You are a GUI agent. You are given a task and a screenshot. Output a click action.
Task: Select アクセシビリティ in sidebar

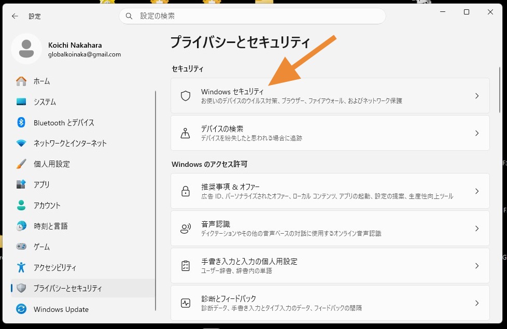(55, 267)
